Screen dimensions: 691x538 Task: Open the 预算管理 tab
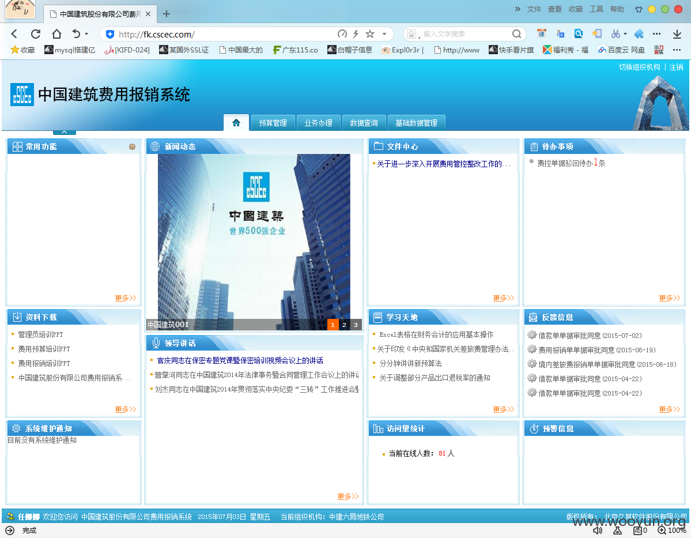click(273, 123)
